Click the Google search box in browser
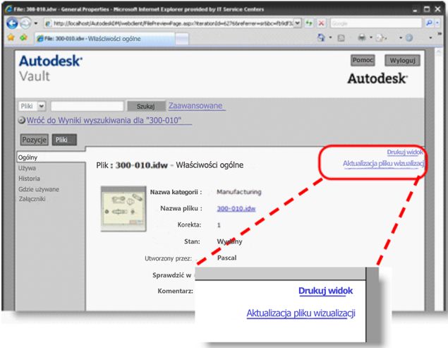Image resolution: width=448 pixels, height=348 pixels. tap(376, 23)
